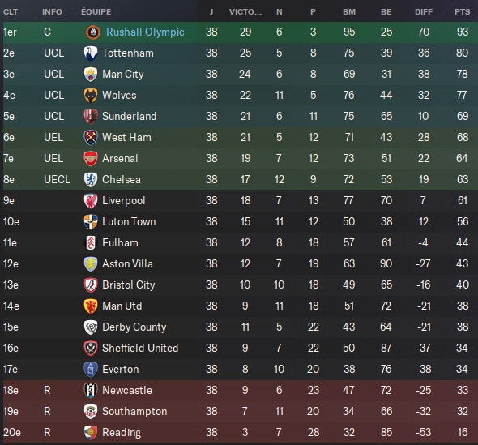Click the Tottenham crest icon

coord(91,53)
